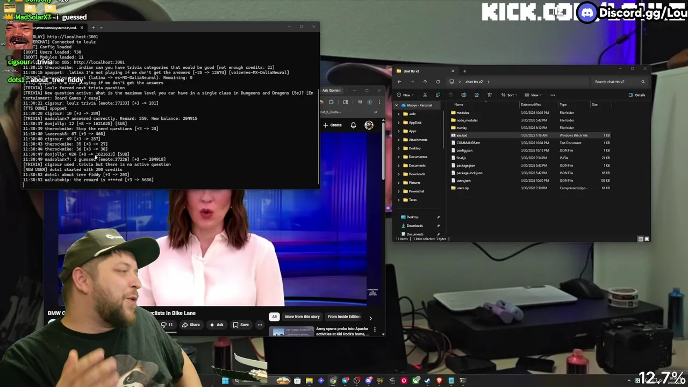This screenshot has height=387, width=688.
Task: Select More from this story chip
Action: coord(302,317)
